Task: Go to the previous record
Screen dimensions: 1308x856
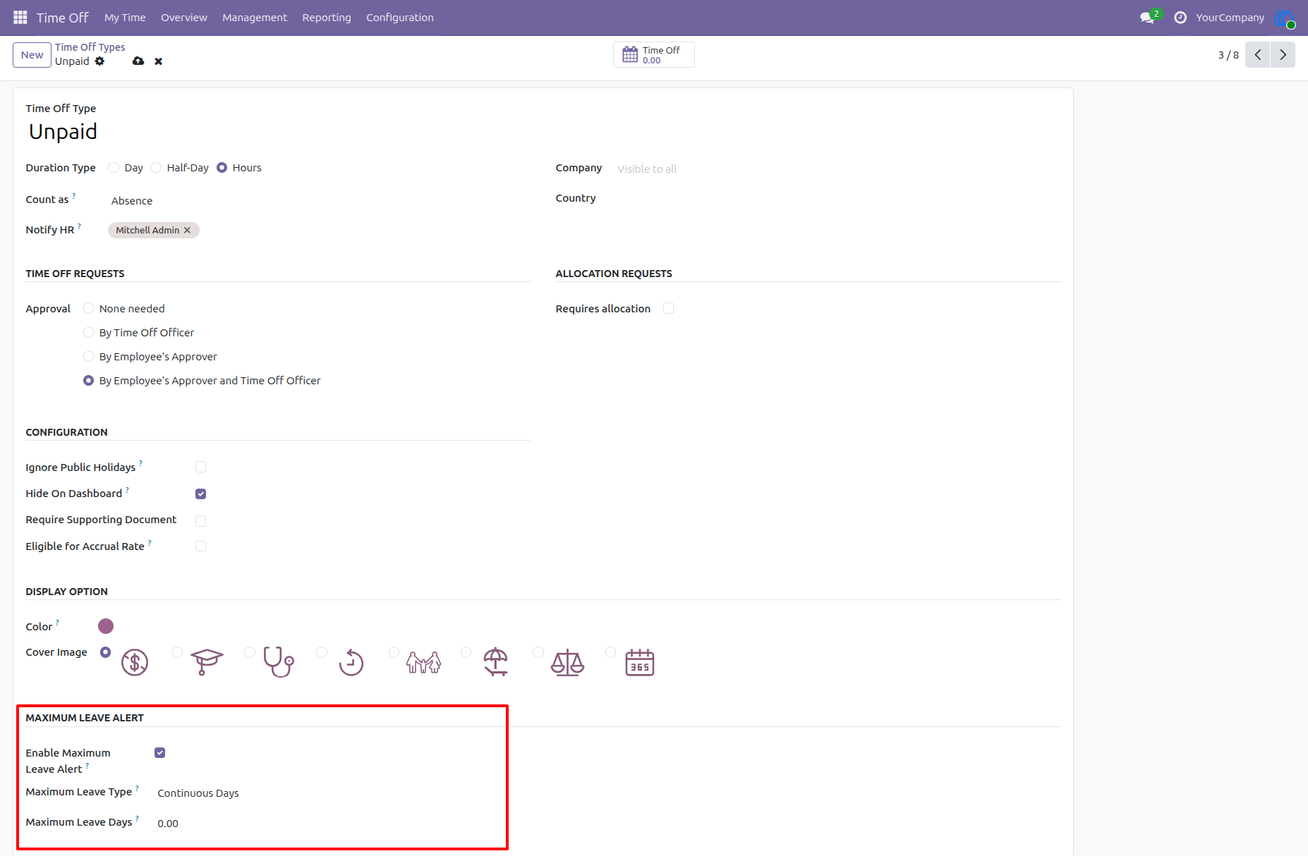Action: (1258, 55)
